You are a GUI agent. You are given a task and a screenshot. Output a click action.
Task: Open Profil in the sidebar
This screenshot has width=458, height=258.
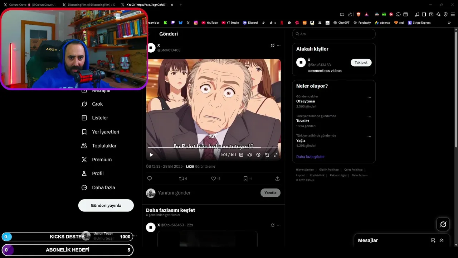pyautogui.click(x=92, y=173)
